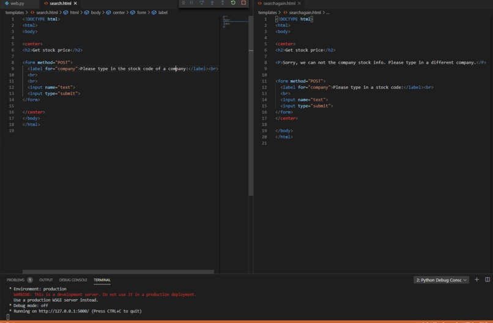
Task: Restart debugging with the green arrow icon
Action: tap(233, 3)
